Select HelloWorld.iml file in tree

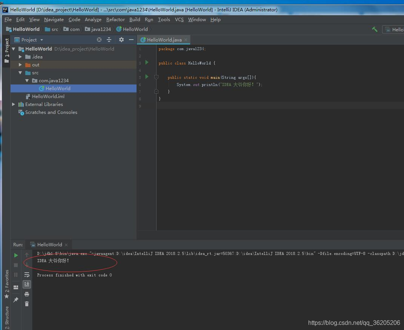point(48,96)
